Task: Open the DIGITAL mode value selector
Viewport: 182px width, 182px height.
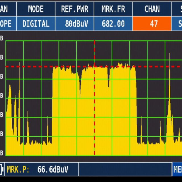Action: [x=36, y=24]
